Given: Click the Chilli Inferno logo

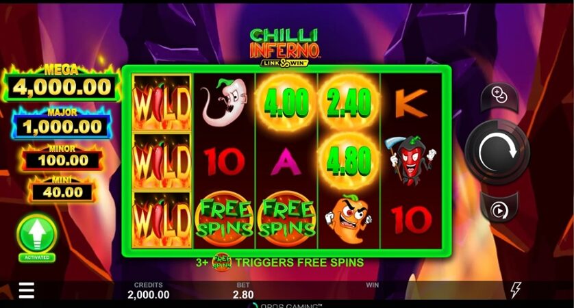Looking at the screenshot, I should [284, 48].
